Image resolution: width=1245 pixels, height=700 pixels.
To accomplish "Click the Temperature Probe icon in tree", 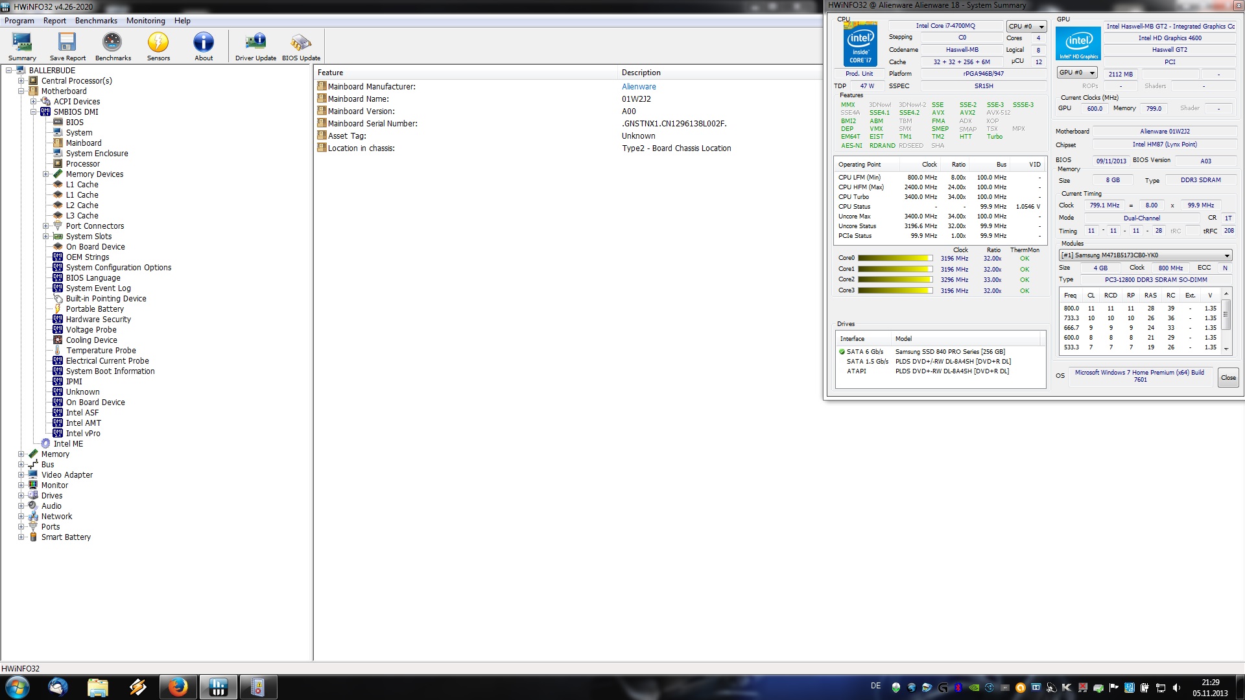I will [58, 351].
